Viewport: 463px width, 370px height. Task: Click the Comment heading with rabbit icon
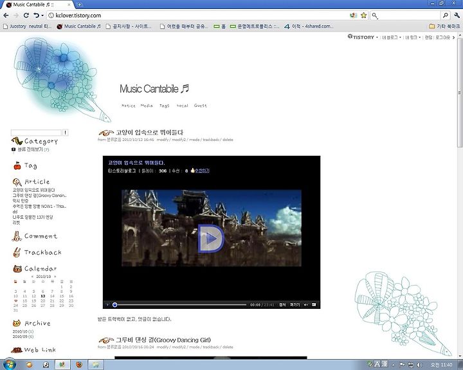(x=35, y=236)
